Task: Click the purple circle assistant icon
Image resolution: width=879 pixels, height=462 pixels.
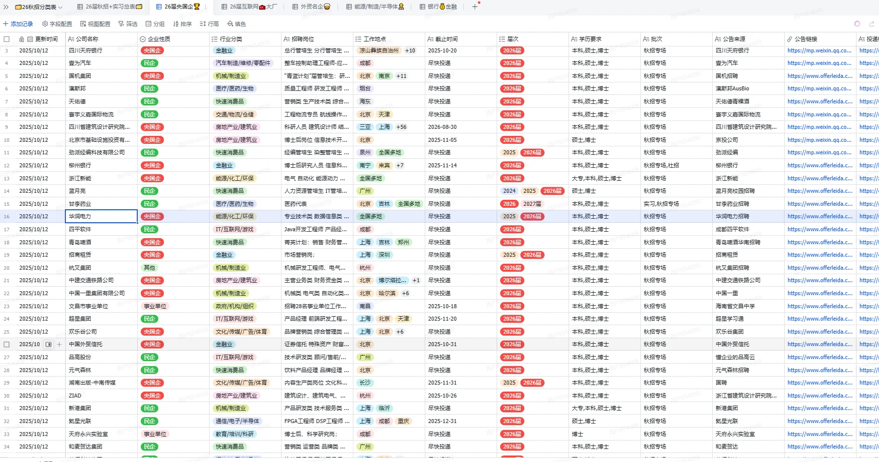Action: pos(857,24)
